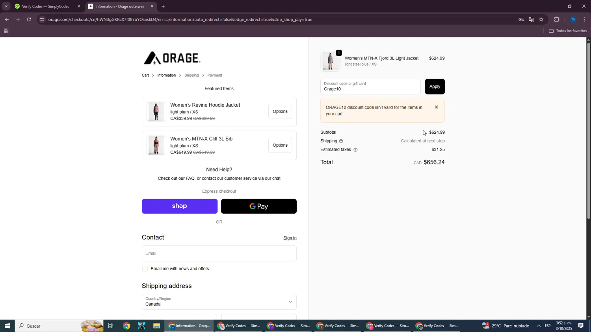Click the discount code input field
Image resolution: width=591 pixels, height=332 pixels.
point(370,87)
